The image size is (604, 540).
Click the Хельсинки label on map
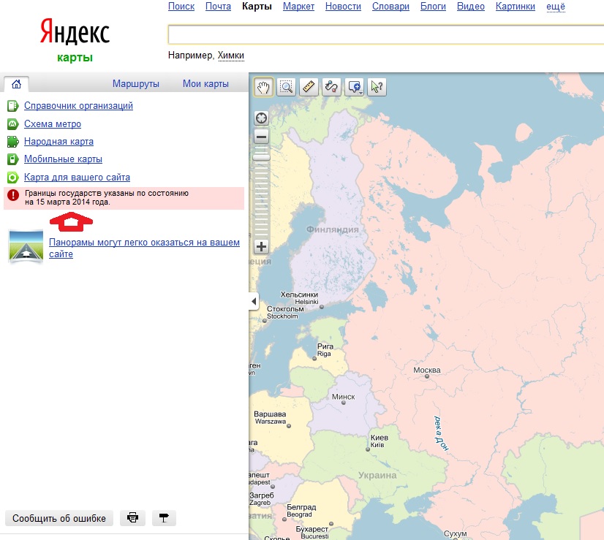299,294
